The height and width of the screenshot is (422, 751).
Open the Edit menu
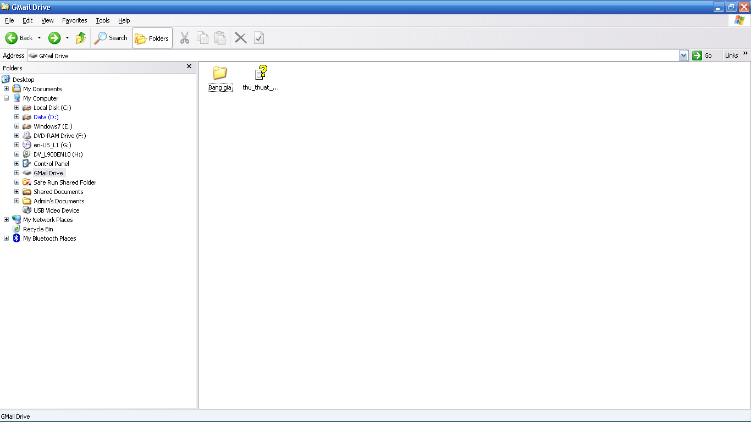pos(27,20)
